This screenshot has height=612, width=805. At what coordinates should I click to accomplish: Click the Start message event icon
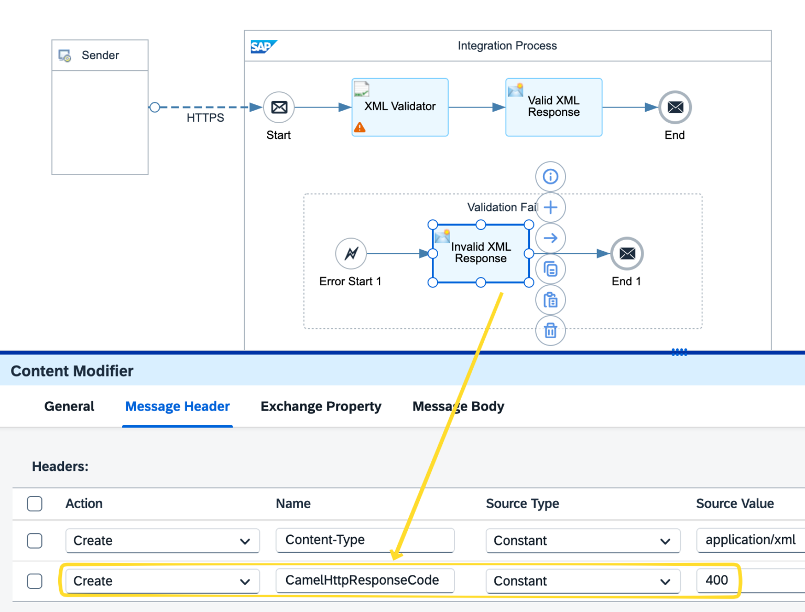[x=278, y=107]
